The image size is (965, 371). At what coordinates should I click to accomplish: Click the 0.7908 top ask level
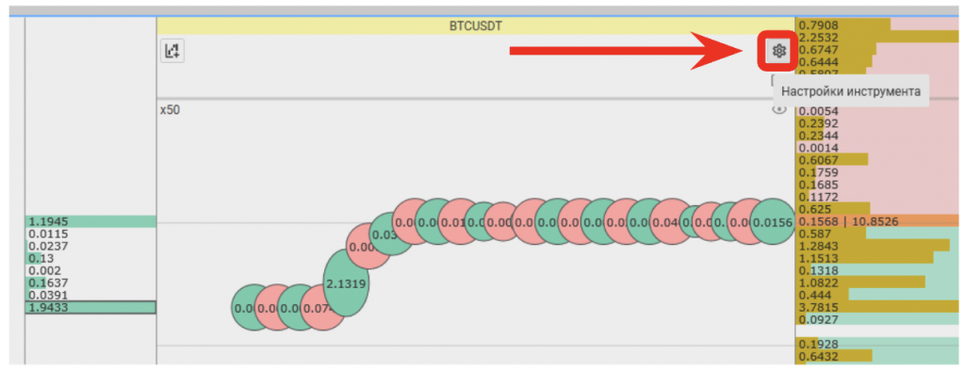click(x=880, y=24)
